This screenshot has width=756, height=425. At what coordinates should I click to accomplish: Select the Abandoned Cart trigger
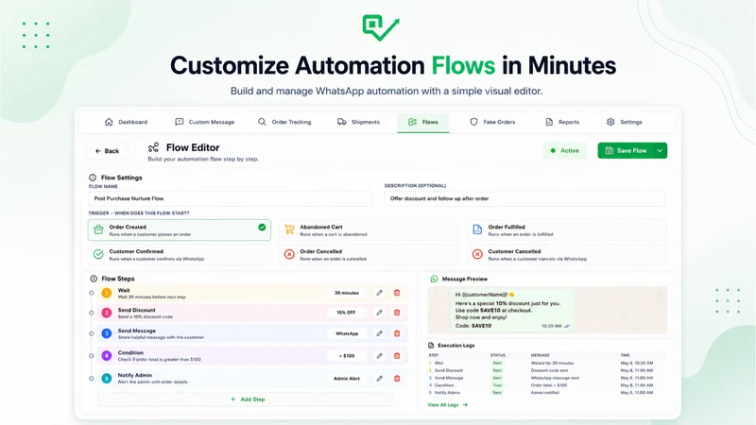[369, 229]
